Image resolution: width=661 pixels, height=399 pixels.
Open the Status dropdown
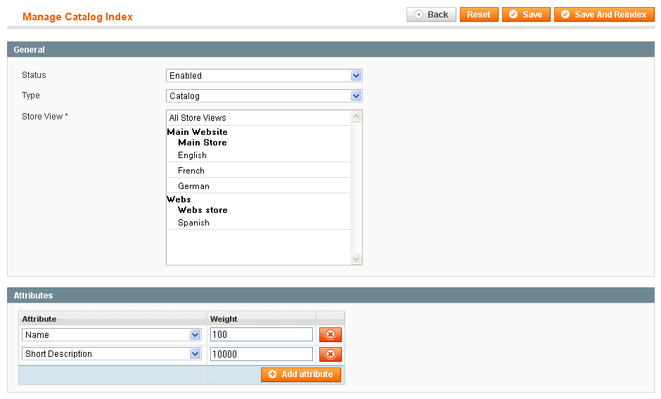pyautogui.click(x=264, y=76)
